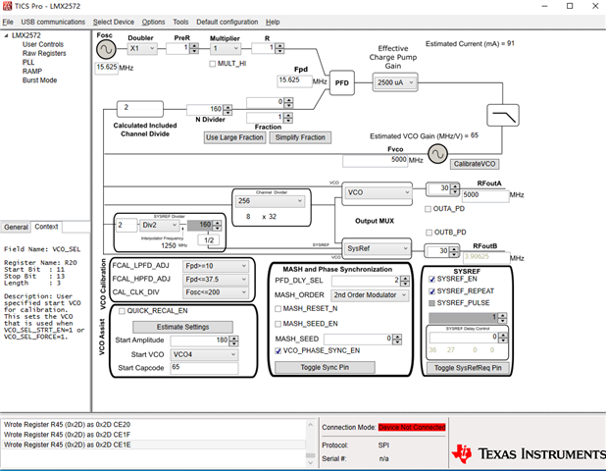The height and width of the screenshot is (471, 606).
Task: Enable MASH_RESET_N checkbox
Action: click(x=278, y=308)
